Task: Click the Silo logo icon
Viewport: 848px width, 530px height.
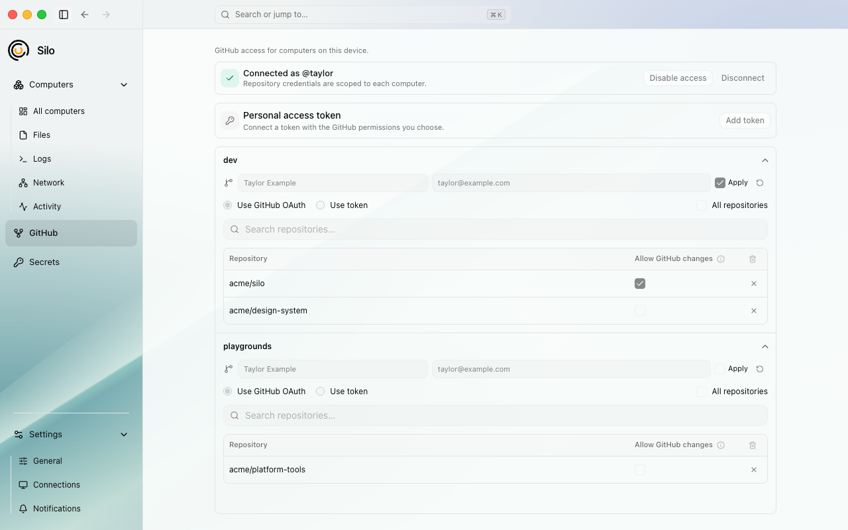Action: 19,50
